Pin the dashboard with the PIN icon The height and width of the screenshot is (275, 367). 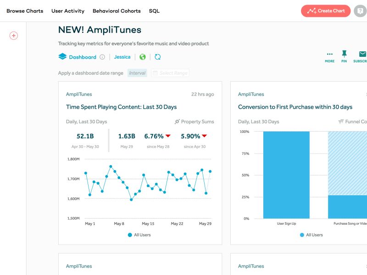click(x=344, y=57)
